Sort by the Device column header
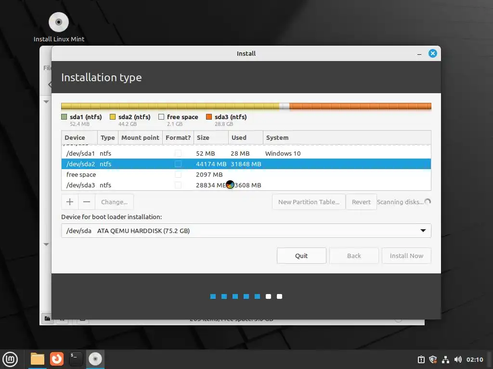The height and width of the screenshot is (369, 493). click(x=79, y=137)
